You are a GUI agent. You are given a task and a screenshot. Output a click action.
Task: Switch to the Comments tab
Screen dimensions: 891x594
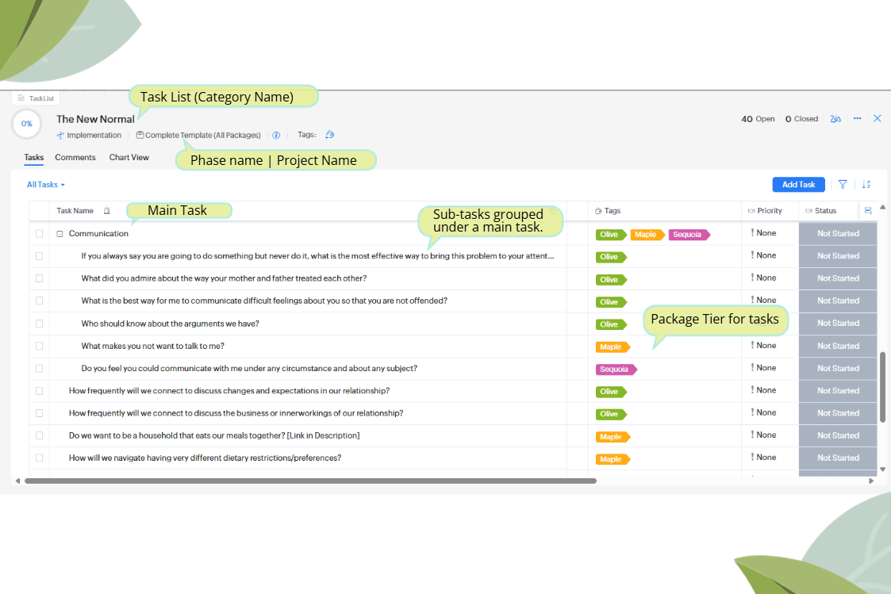(x=75, y=158)
